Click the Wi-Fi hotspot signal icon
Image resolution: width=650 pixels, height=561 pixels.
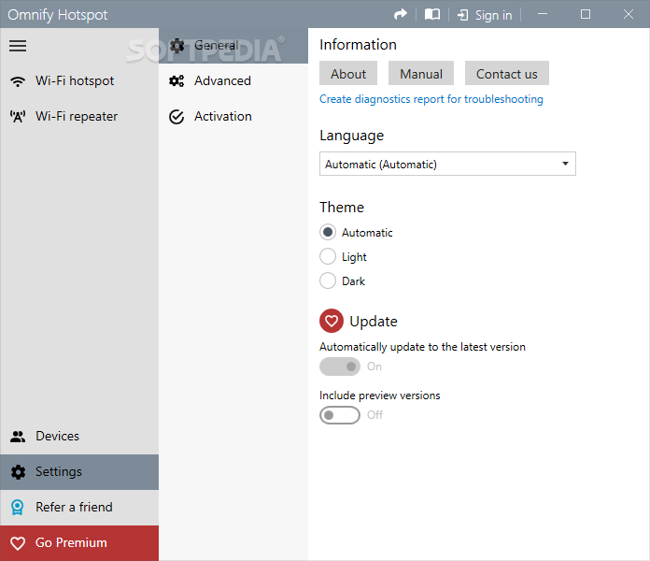tap(18, 81)
